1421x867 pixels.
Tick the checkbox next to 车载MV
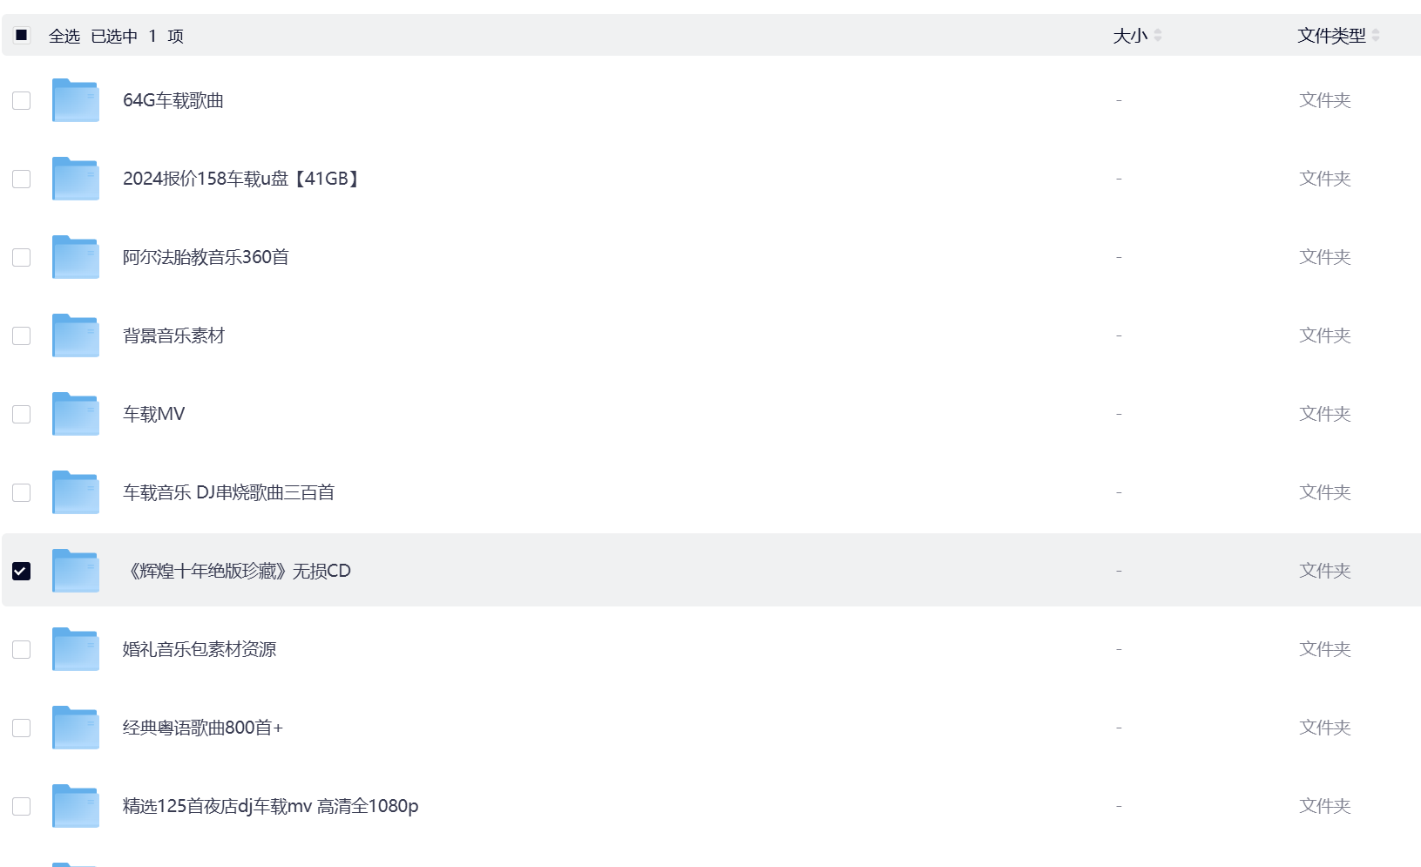22,414
